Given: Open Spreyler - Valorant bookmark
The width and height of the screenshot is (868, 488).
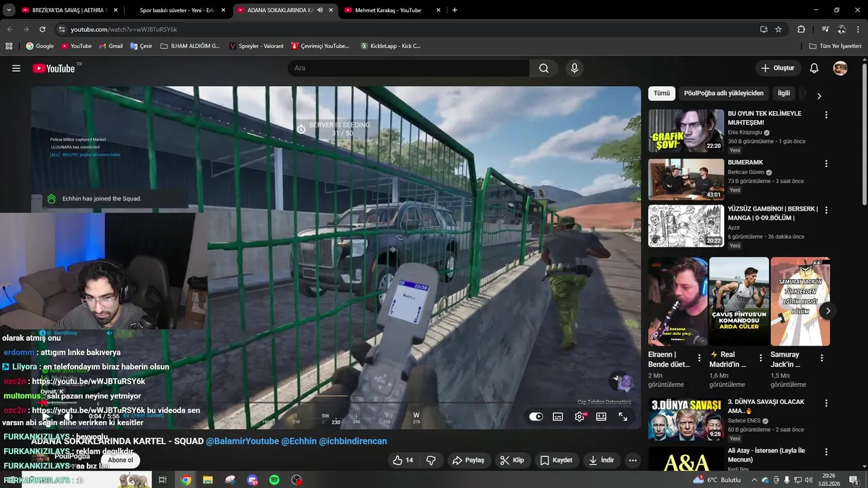Looking at the screenshot, I should point(256,46).
